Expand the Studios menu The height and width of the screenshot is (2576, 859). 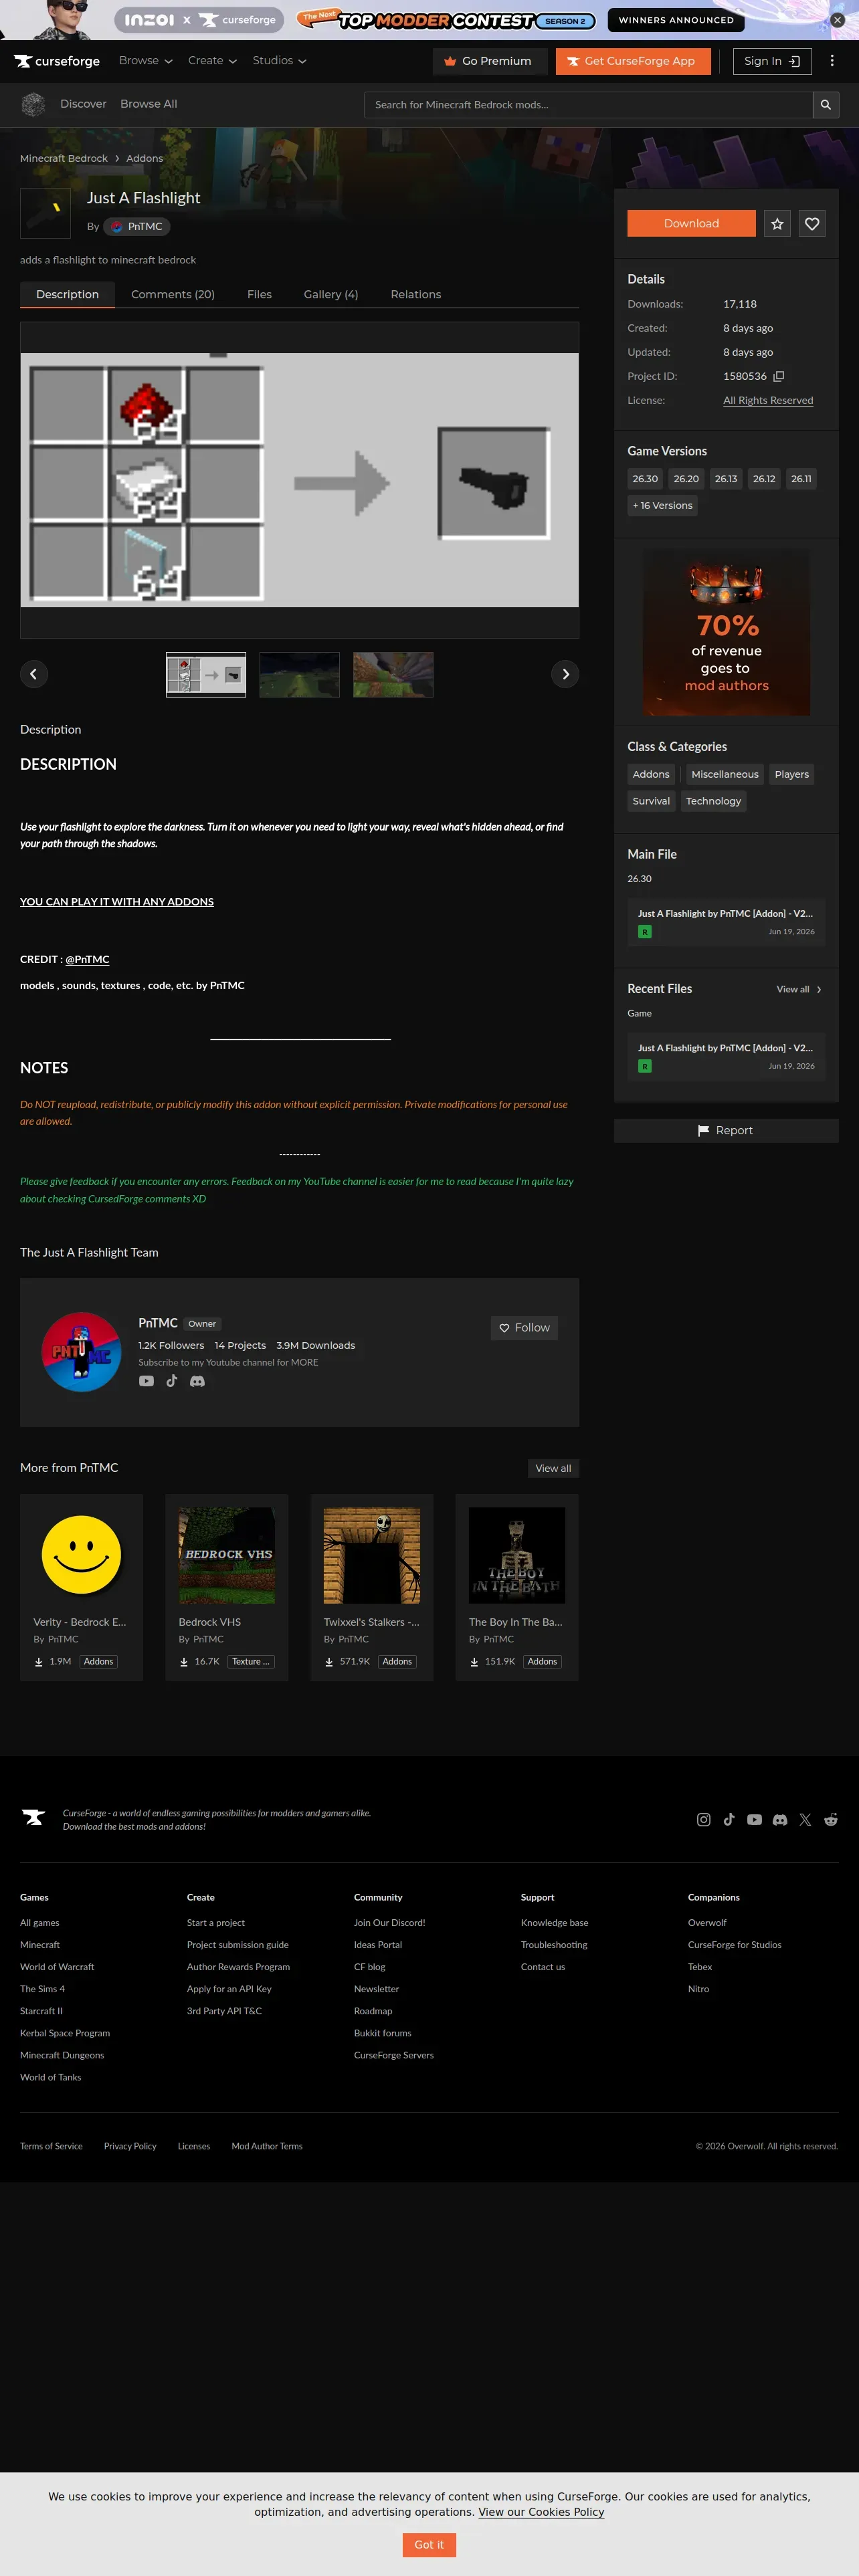click(x=279, y=61)
